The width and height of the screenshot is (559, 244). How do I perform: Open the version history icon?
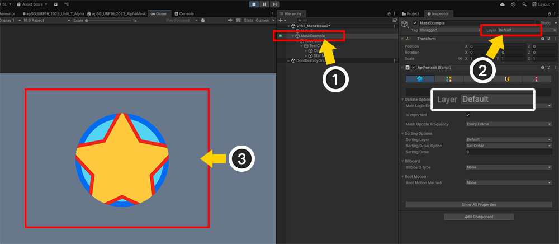click(513, 4)
